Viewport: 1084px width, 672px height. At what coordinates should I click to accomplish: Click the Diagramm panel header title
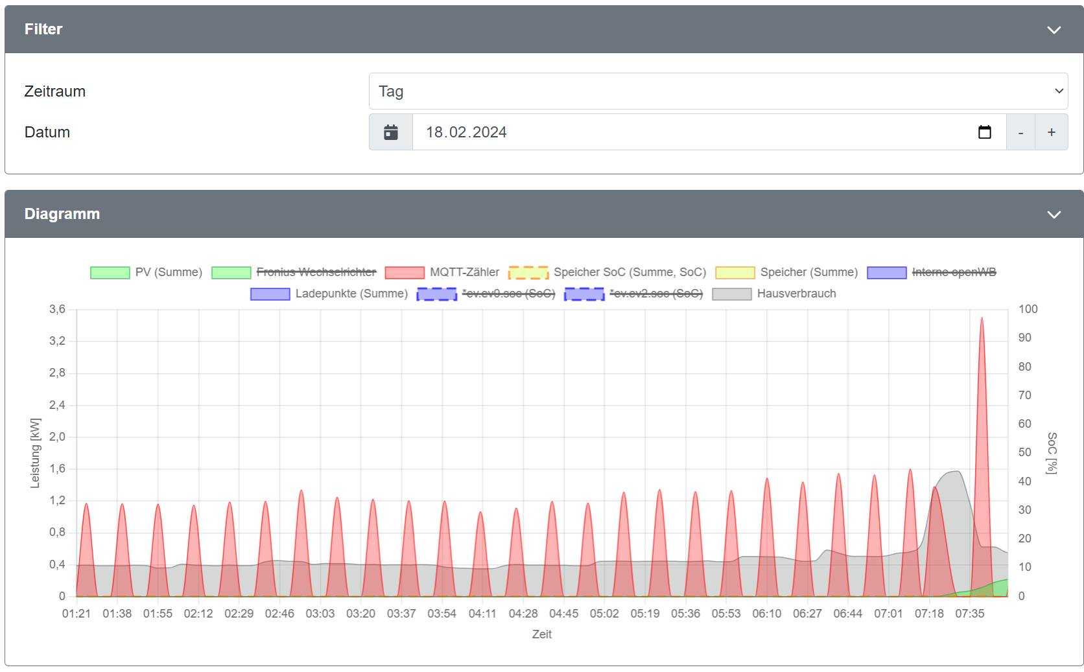click(x=62, y=214)
